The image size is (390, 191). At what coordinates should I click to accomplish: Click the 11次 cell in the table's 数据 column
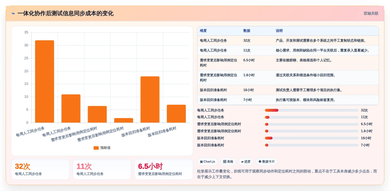coord(247,50)
